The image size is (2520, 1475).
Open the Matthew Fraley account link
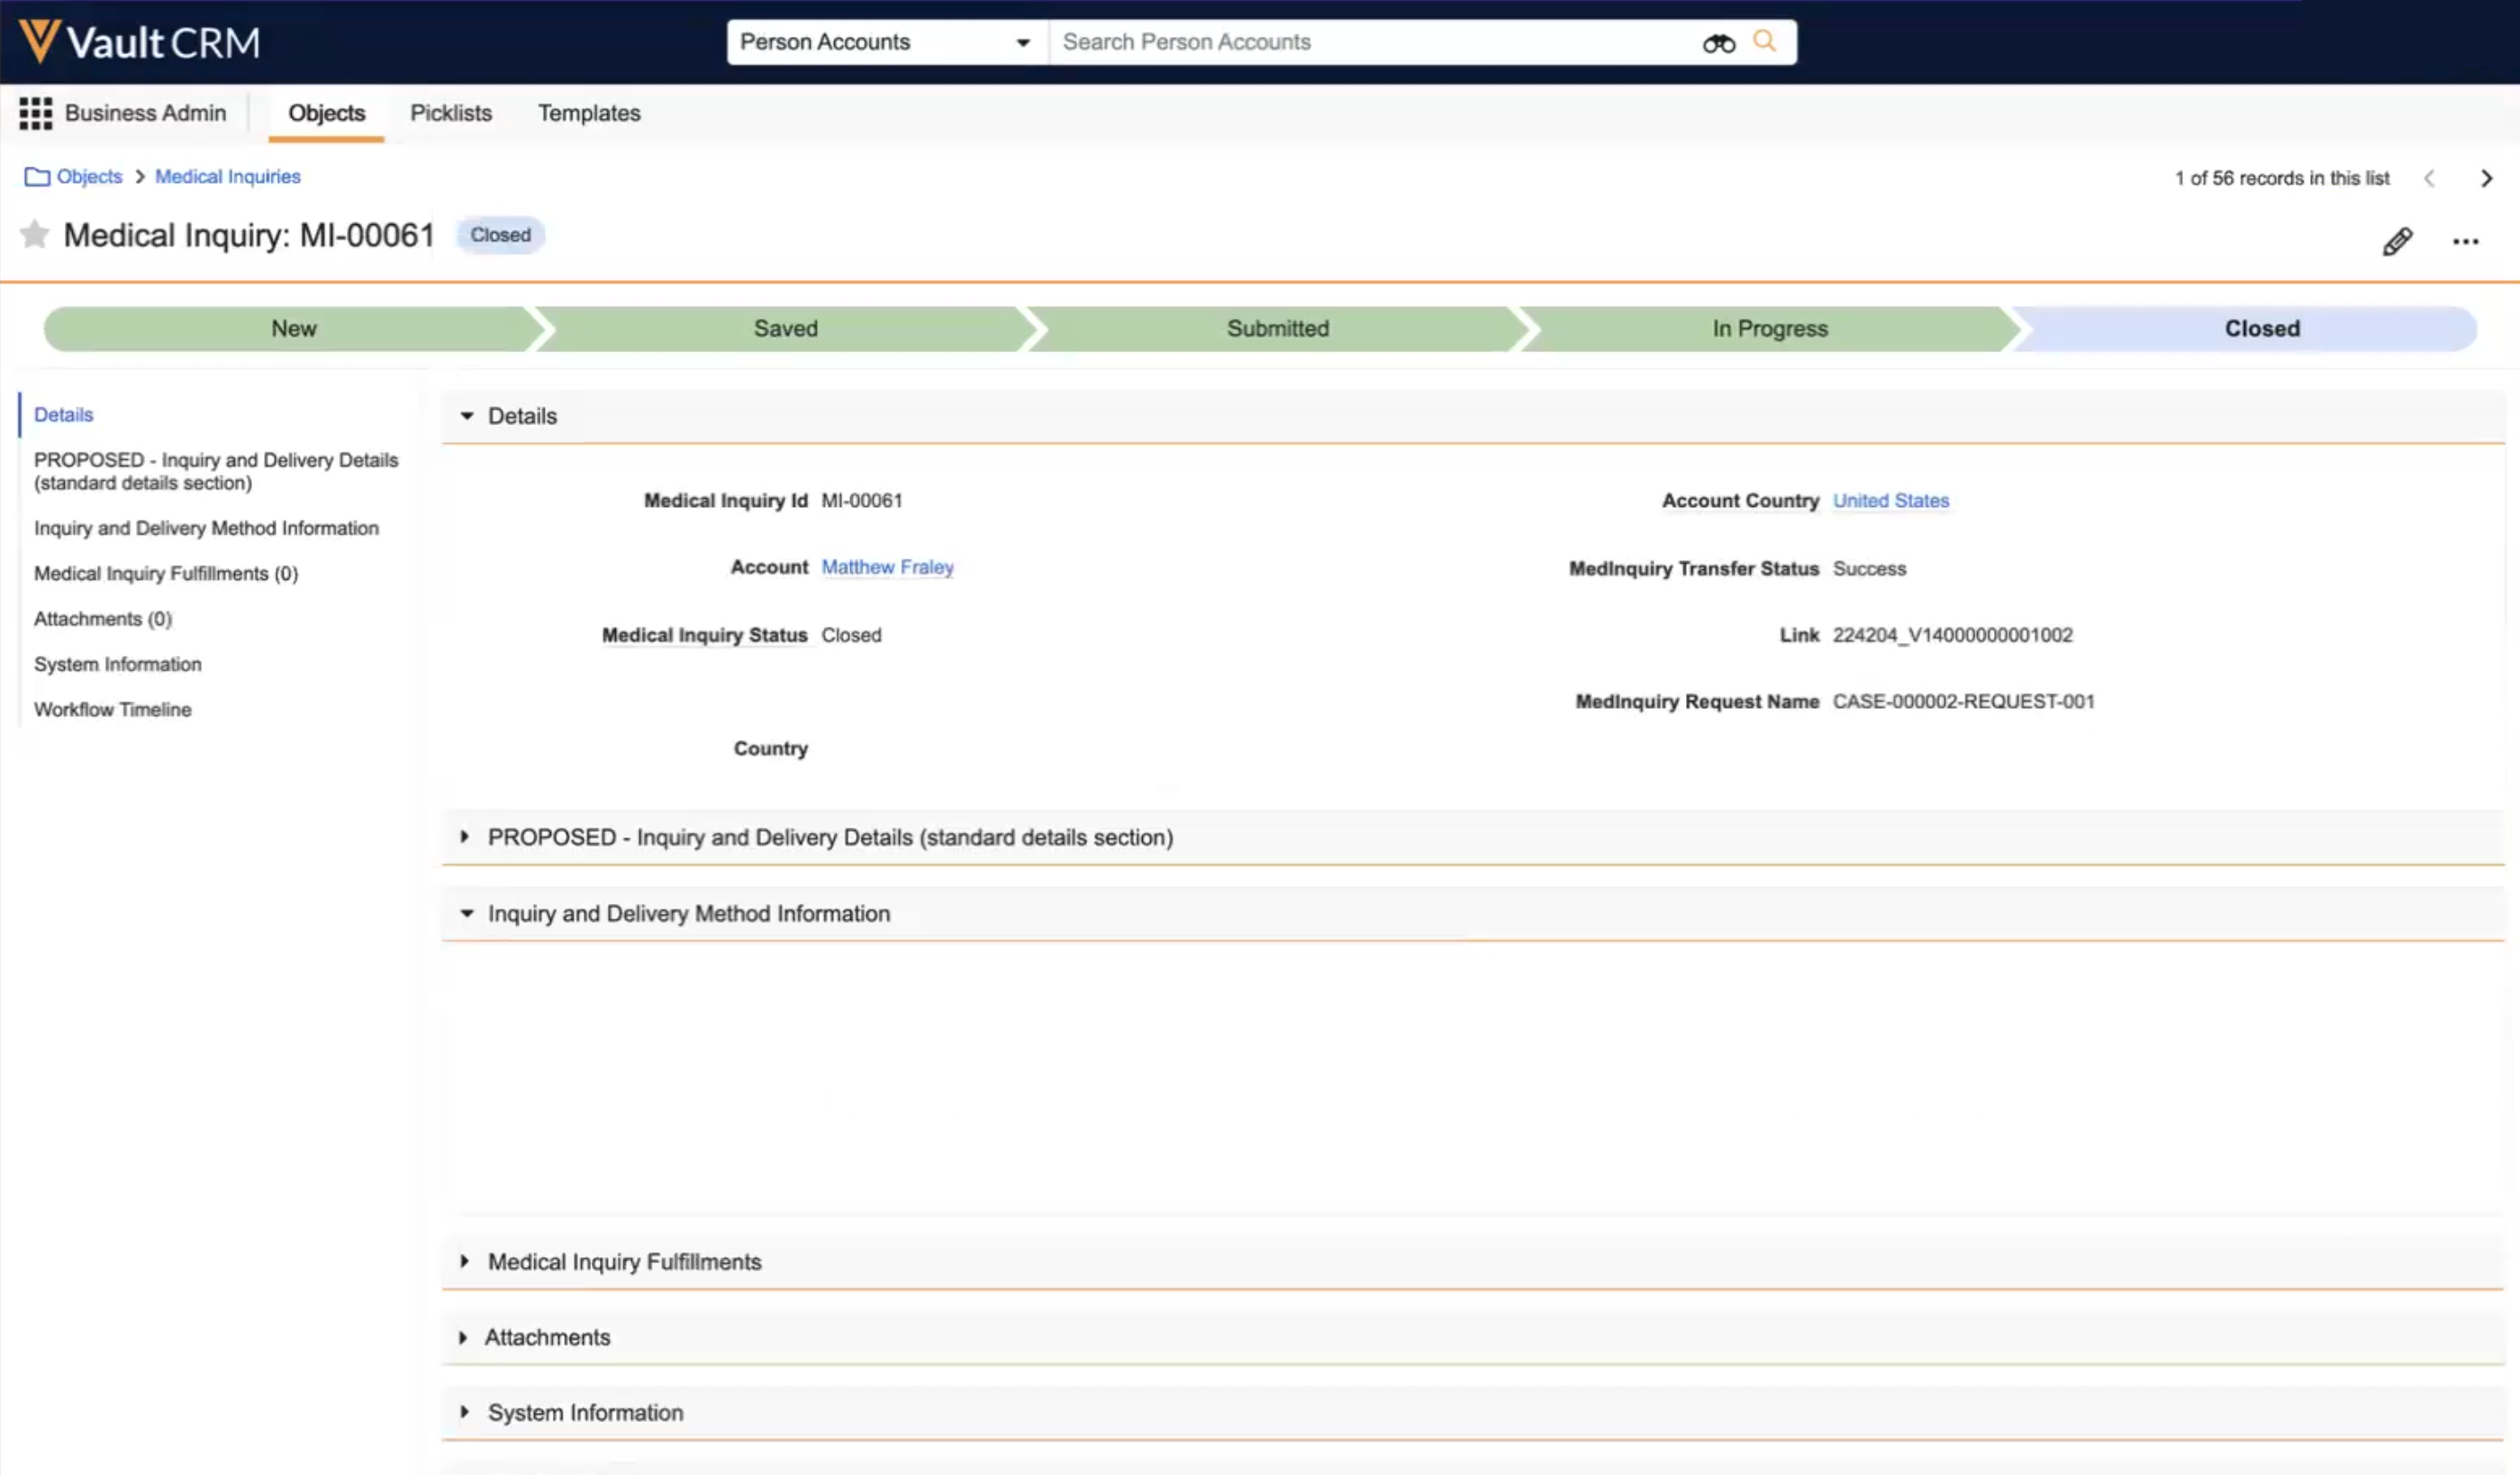[x=887, y=567]
